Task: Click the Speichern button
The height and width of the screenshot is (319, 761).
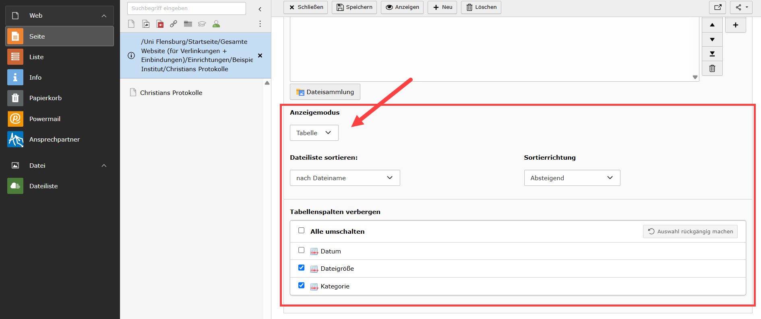Action: click(x=354, y=7)
